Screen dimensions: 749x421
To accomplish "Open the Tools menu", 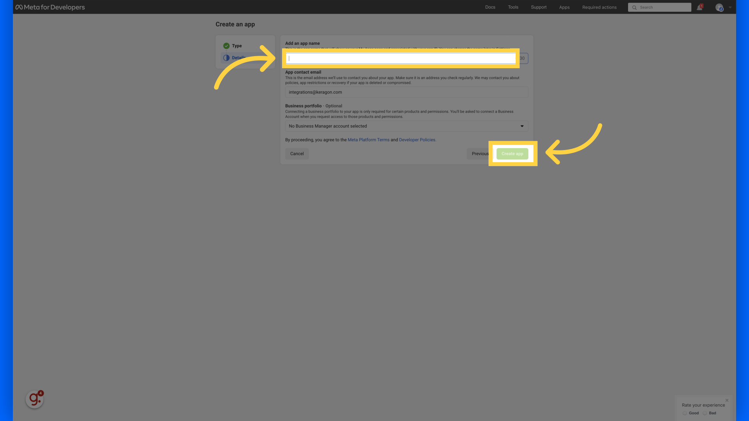I will click(513, 7).
